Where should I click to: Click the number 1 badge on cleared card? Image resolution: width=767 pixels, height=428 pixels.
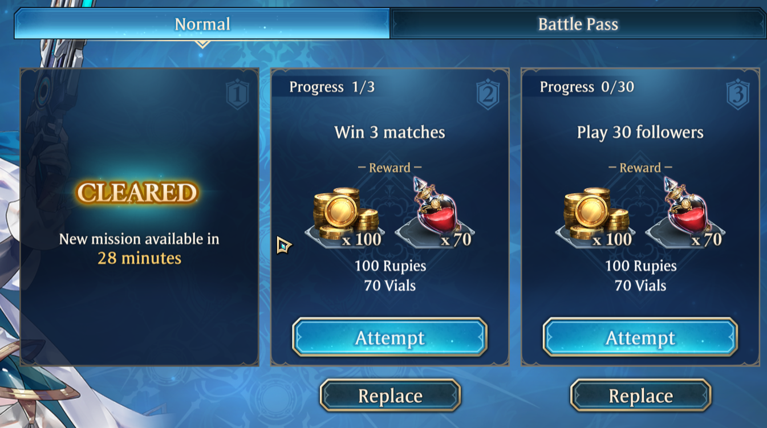(237, 95)
